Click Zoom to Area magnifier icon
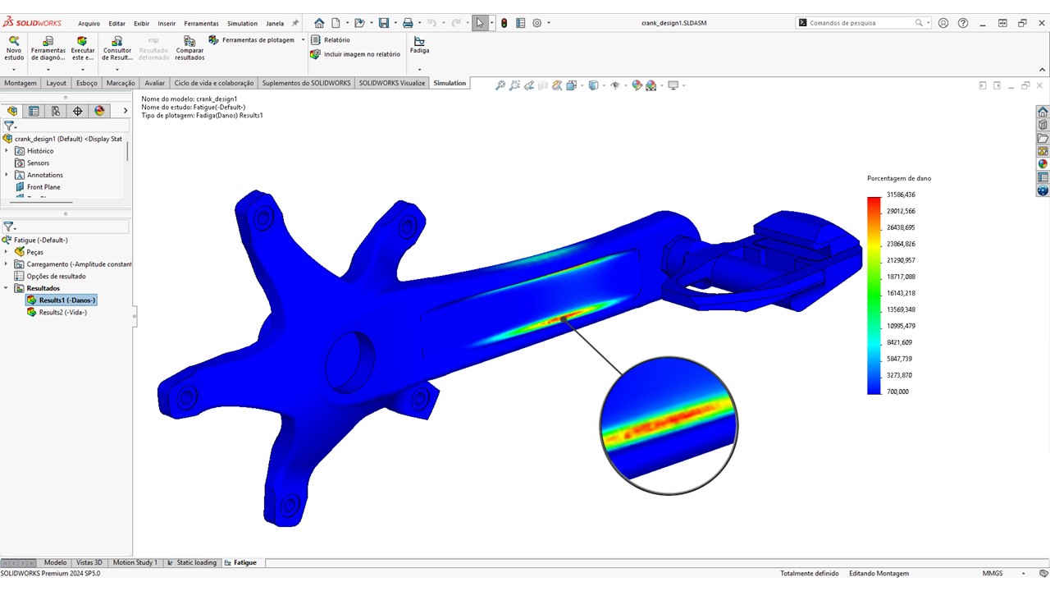 pos(514,85)
